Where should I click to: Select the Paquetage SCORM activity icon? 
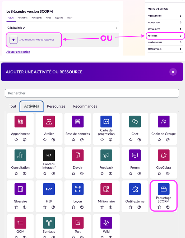(164, 189)
